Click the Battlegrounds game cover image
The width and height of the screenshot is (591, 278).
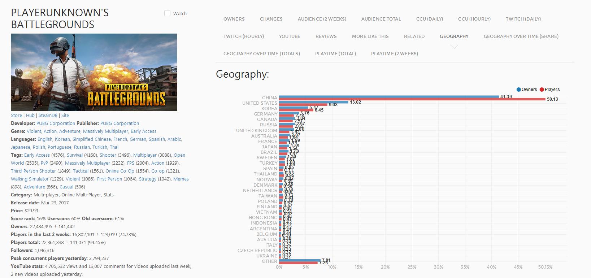[x=94, y=72]
